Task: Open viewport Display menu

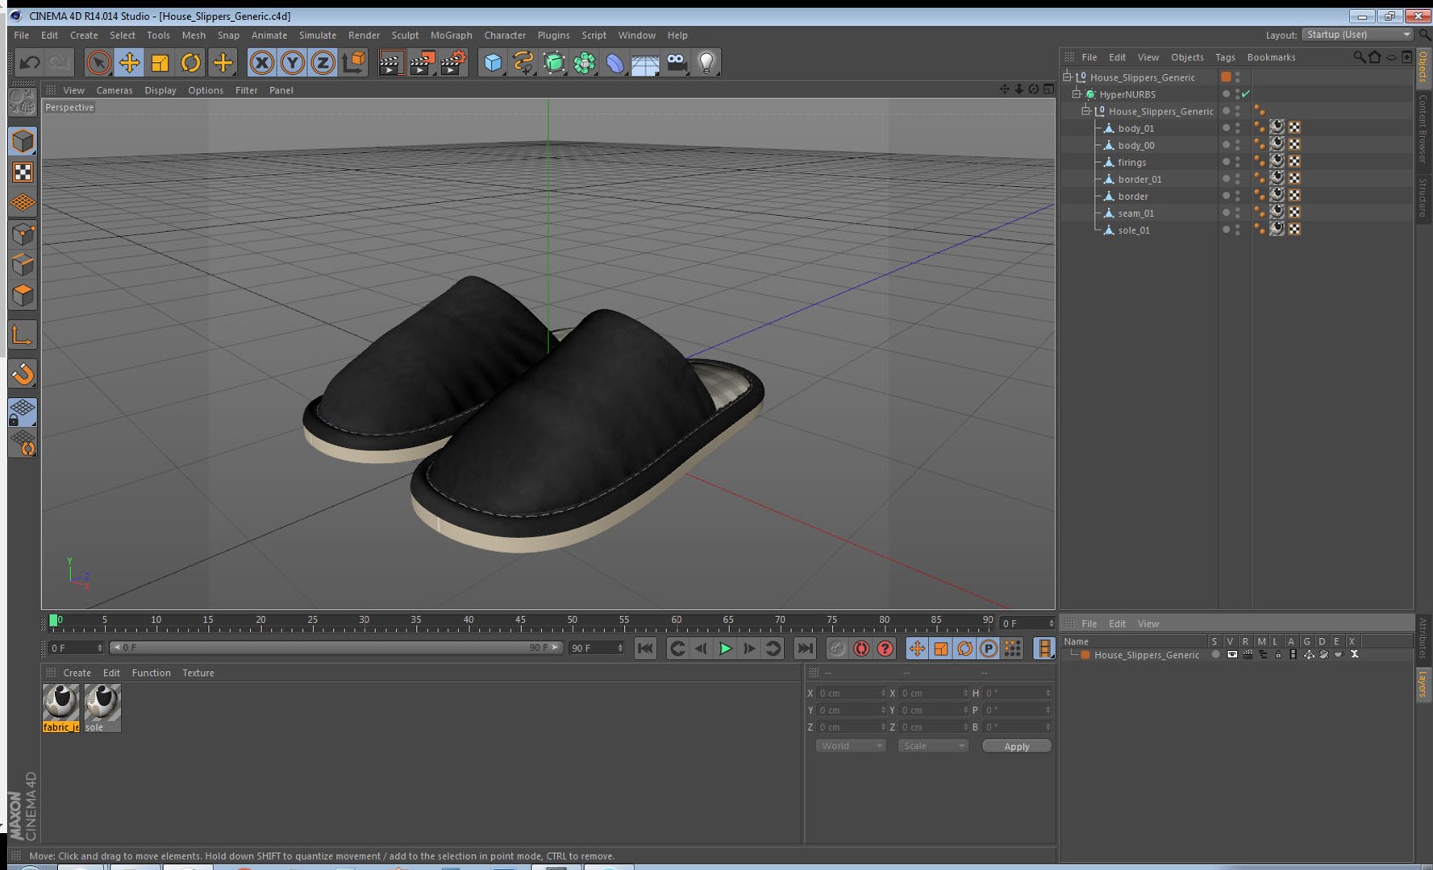Action: click(x=160, y=90)
